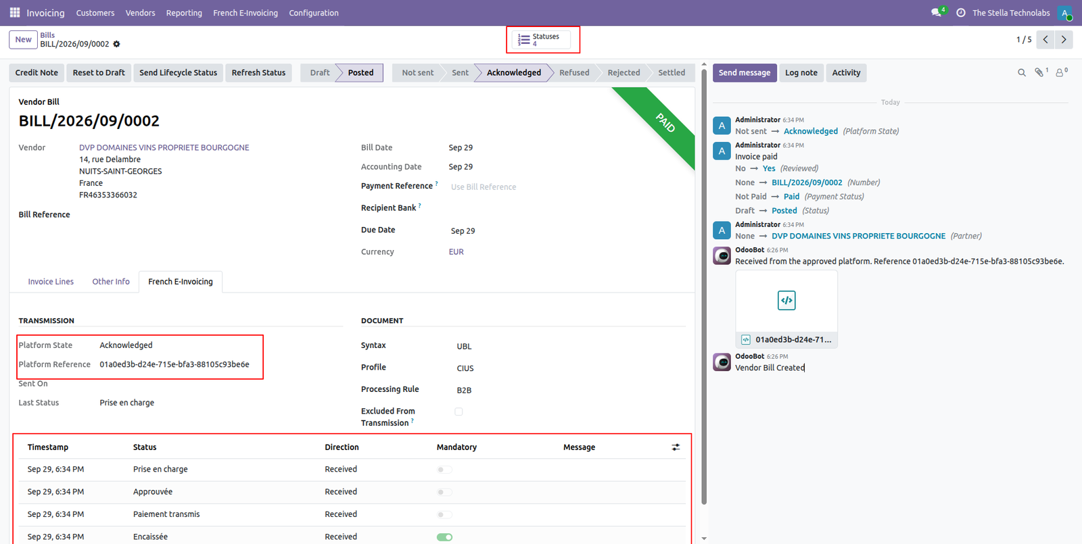Click Send Lifecycle Status button

(179, 73)
